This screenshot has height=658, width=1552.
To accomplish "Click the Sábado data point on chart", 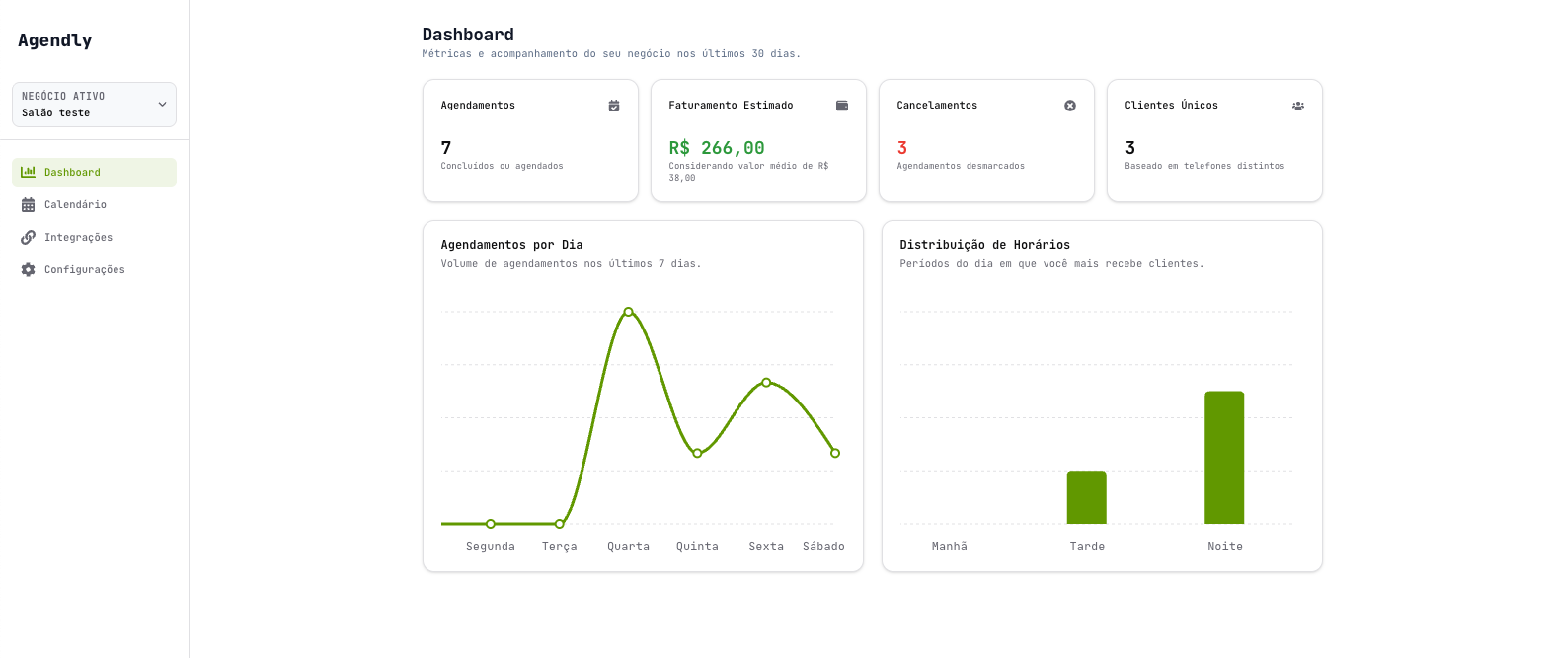I will [x=835, y=453].
